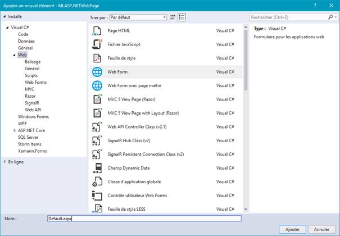Select Général under Visual C#

tap(25, 48)
